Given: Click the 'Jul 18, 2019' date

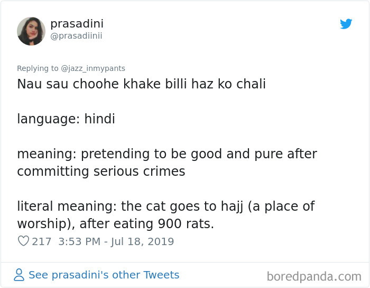Looking at the screenshot, I should click(x=143, y=241).
